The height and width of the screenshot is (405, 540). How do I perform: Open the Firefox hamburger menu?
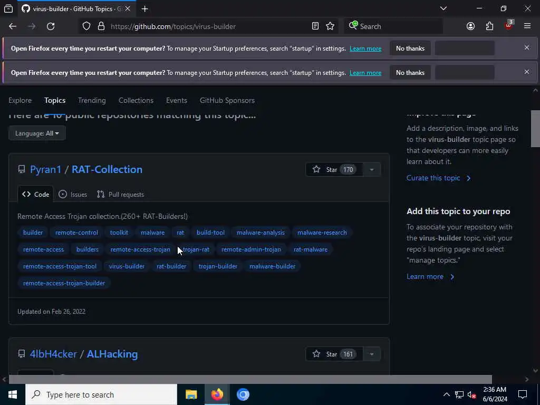point(527,26)
